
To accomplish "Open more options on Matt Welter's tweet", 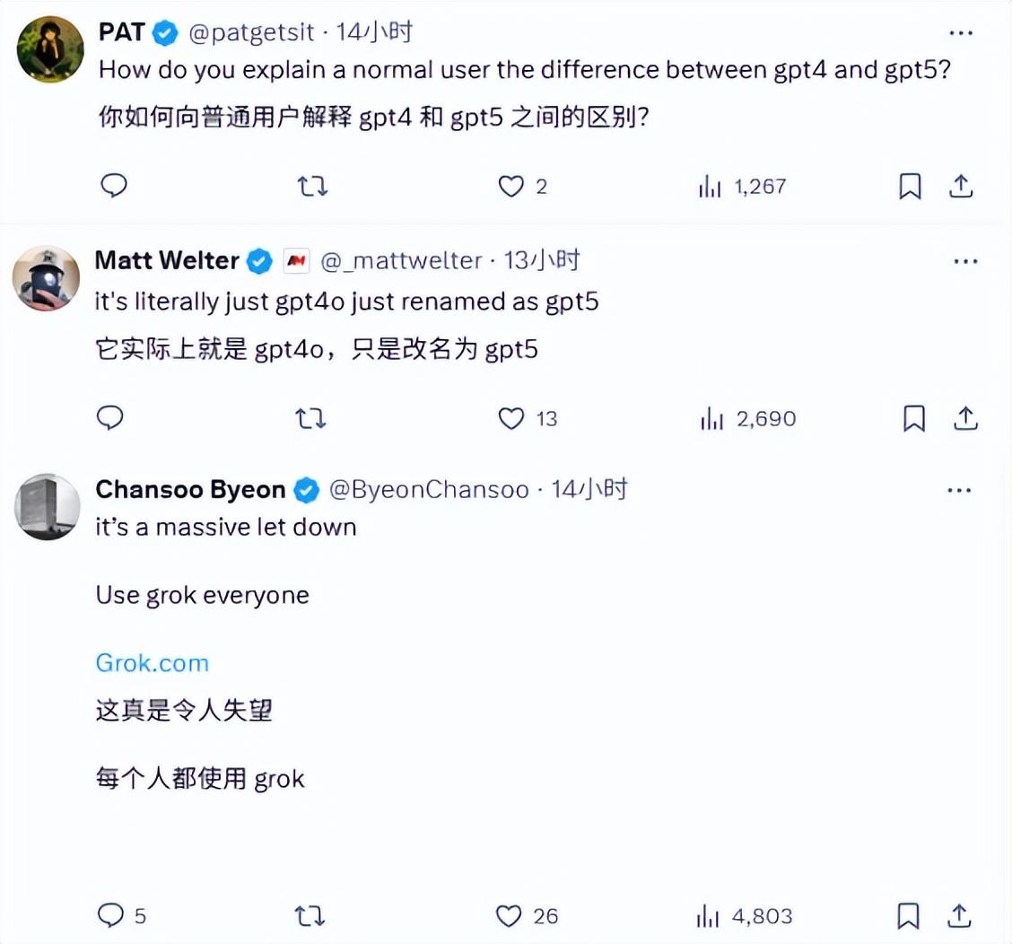I will [965, 260].
